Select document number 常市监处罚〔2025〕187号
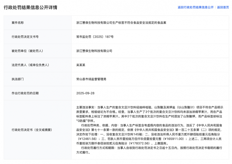 point(95,37)
